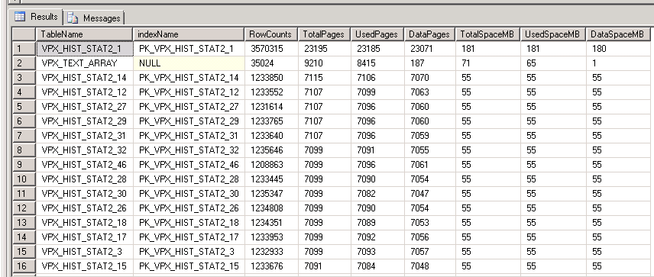Click the UsedPages value 7091
This screenshot has width=654, height=277.
point(377,150)
